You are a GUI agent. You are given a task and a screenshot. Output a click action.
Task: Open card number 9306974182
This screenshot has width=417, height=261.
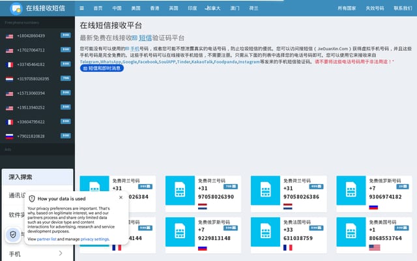[385, 197]
